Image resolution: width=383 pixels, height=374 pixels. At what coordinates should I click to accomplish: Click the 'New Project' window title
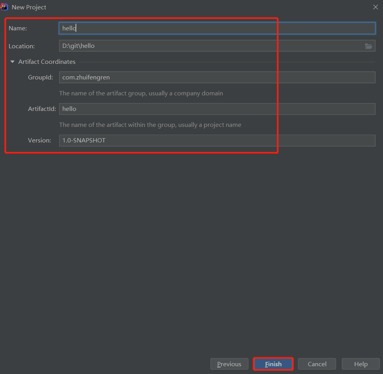click(29, 7)
